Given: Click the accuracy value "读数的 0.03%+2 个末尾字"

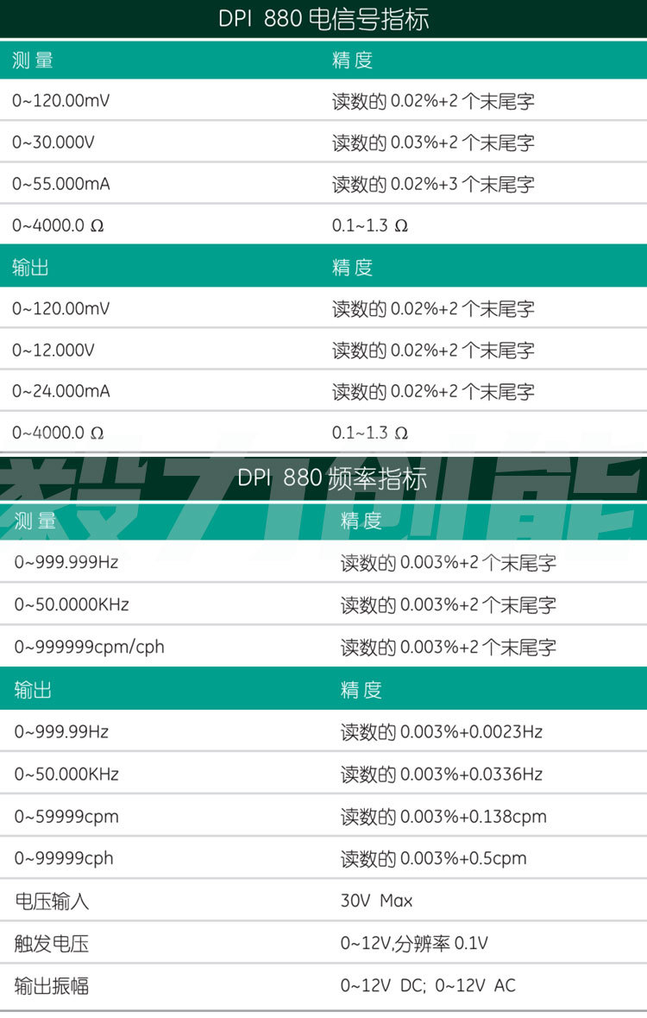Looking at the screenshot, I should pos(433,142).
